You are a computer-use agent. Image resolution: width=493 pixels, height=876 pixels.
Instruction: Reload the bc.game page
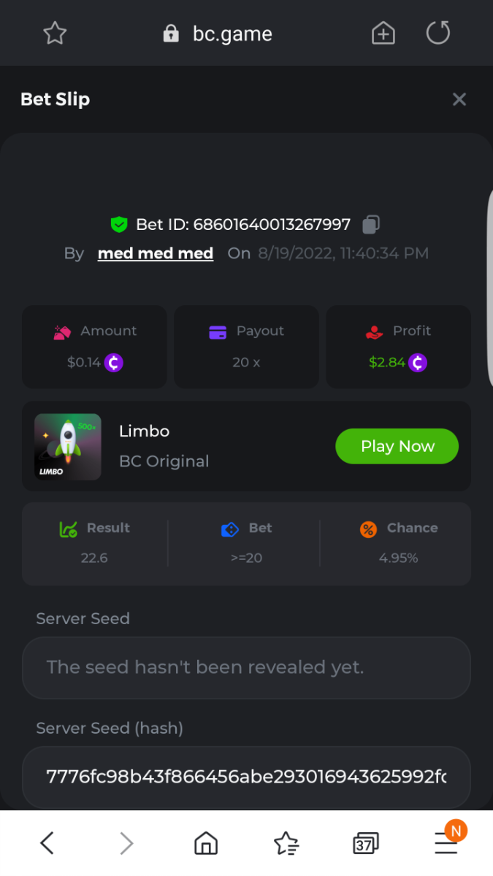tap(438, 33)
